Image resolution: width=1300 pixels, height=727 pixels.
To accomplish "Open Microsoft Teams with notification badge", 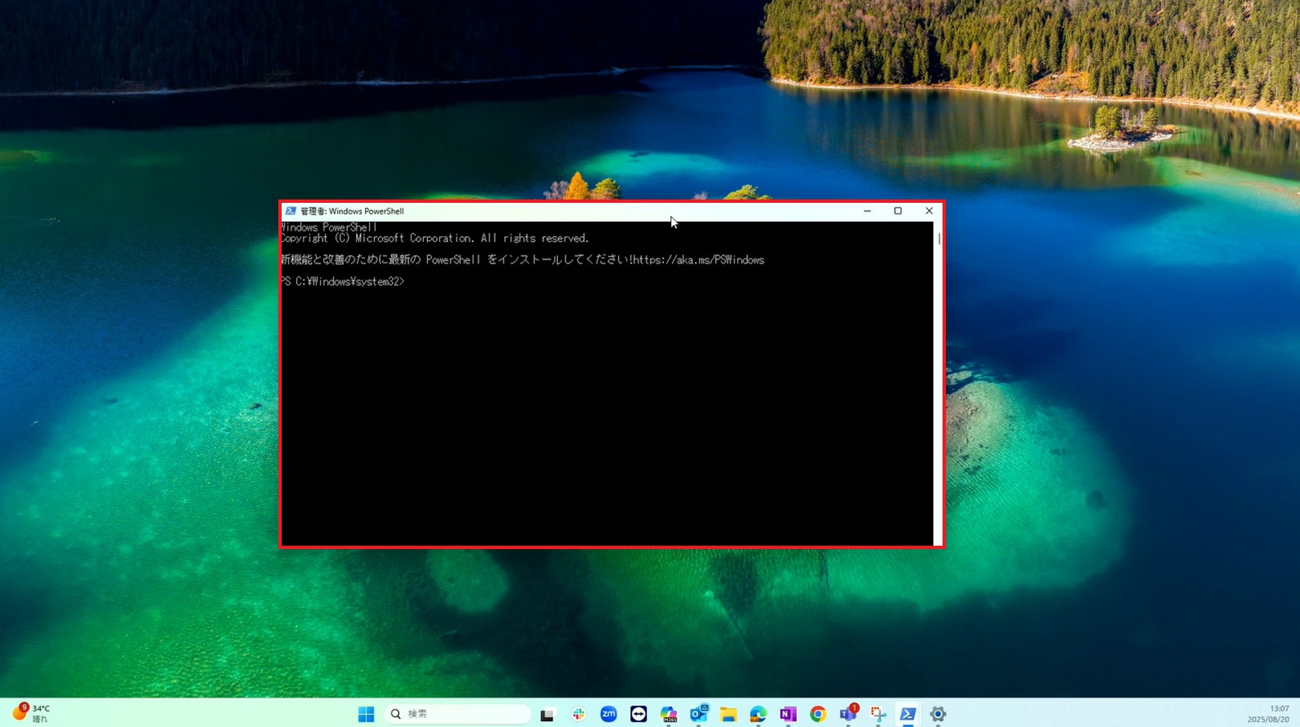I will [x=848, y=714].
